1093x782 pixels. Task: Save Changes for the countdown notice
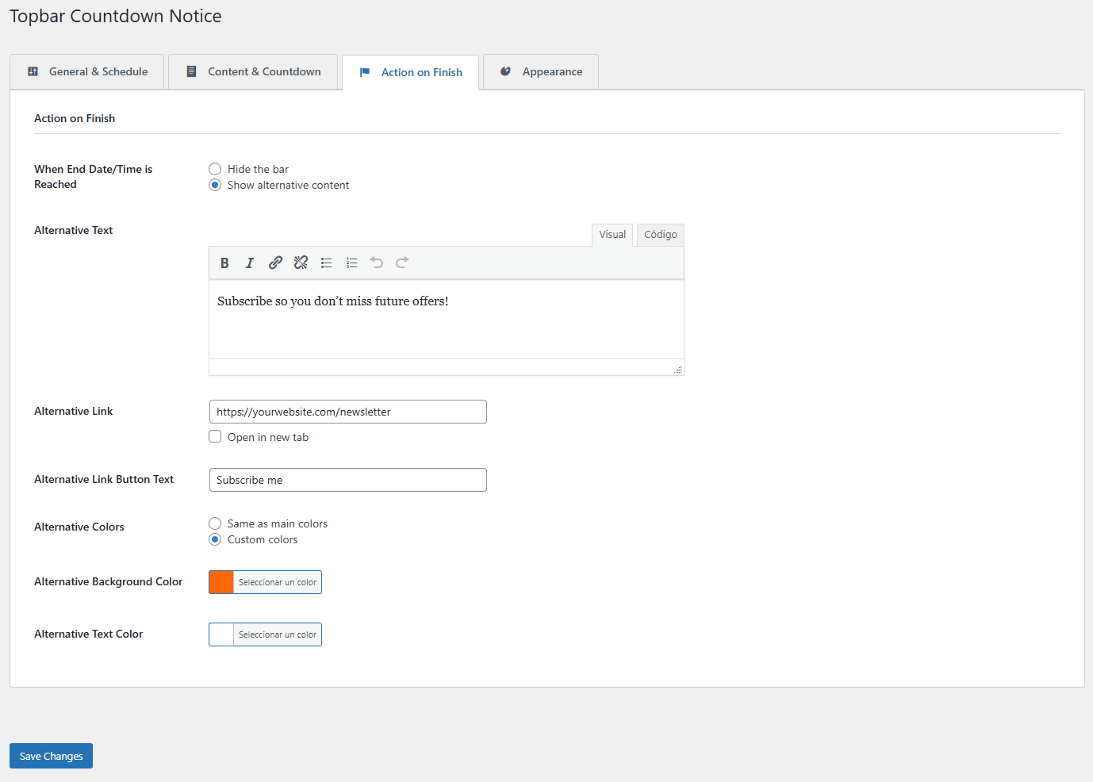(50, 755)
